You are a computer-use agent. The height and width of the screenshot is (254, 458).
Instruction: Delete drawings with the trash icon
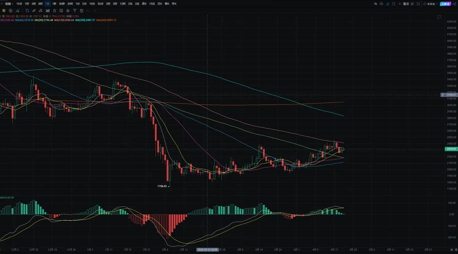tap(82, 11)
